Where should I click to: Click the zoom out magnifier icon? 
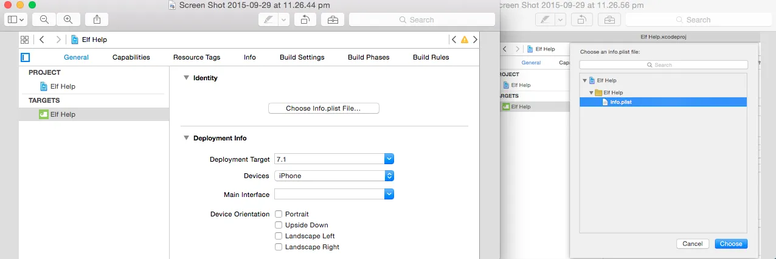(44, 19)
